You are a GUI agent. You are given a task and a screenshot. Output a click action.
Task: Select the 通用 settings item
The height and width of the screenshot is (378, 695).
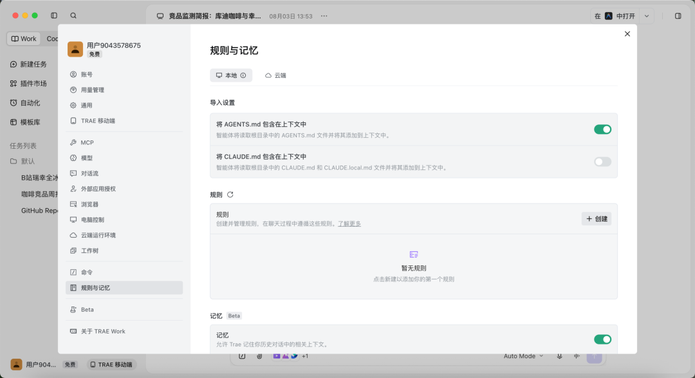pyautogui.click(x=124, y=106)
